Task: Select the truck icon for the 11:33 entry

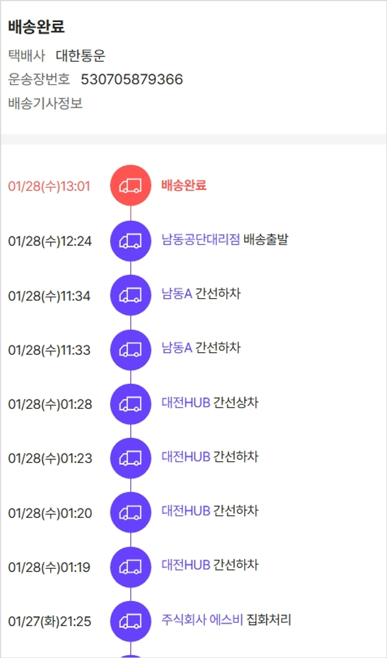Action: click(131, 350)
